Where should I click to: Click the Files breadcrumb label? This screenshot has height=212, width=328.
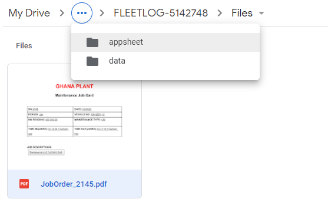pyautogui.click(x=242, y=13)
